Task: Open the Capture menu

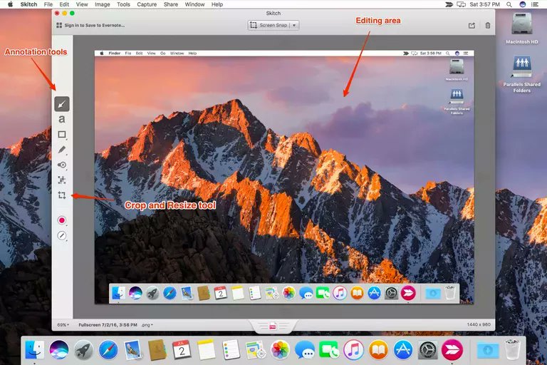Action: (147, 4)
